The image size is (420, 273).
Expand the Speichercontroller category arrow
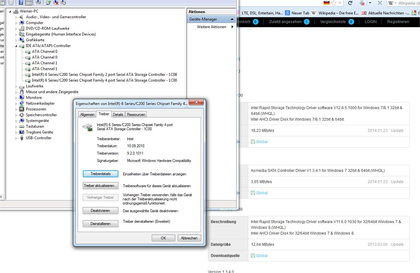17,115
